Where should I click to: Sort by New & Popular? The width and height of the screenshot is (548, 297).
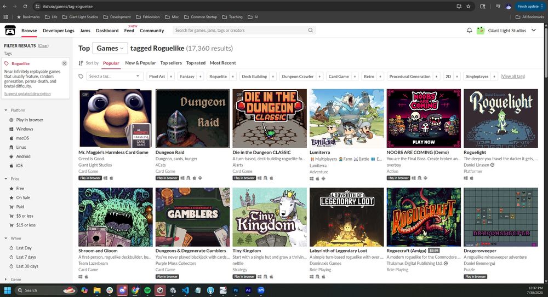[x=140, y=63]
